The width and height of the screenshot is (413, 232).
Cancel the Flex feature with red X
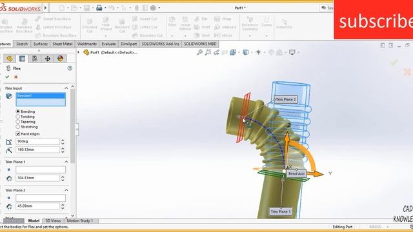pyautogui.click(x=15, y=77)
